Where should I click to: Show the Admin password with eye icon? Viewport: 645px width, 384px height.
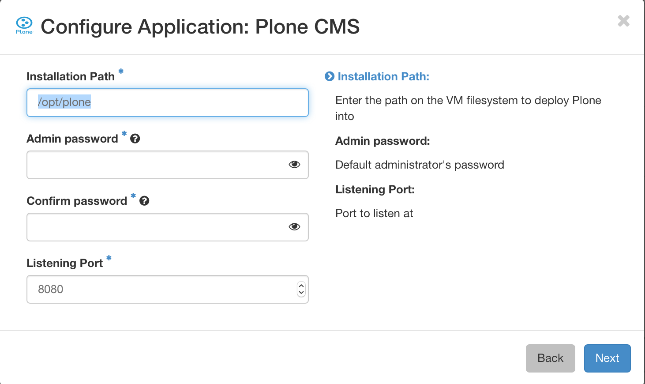pos(294,165)
